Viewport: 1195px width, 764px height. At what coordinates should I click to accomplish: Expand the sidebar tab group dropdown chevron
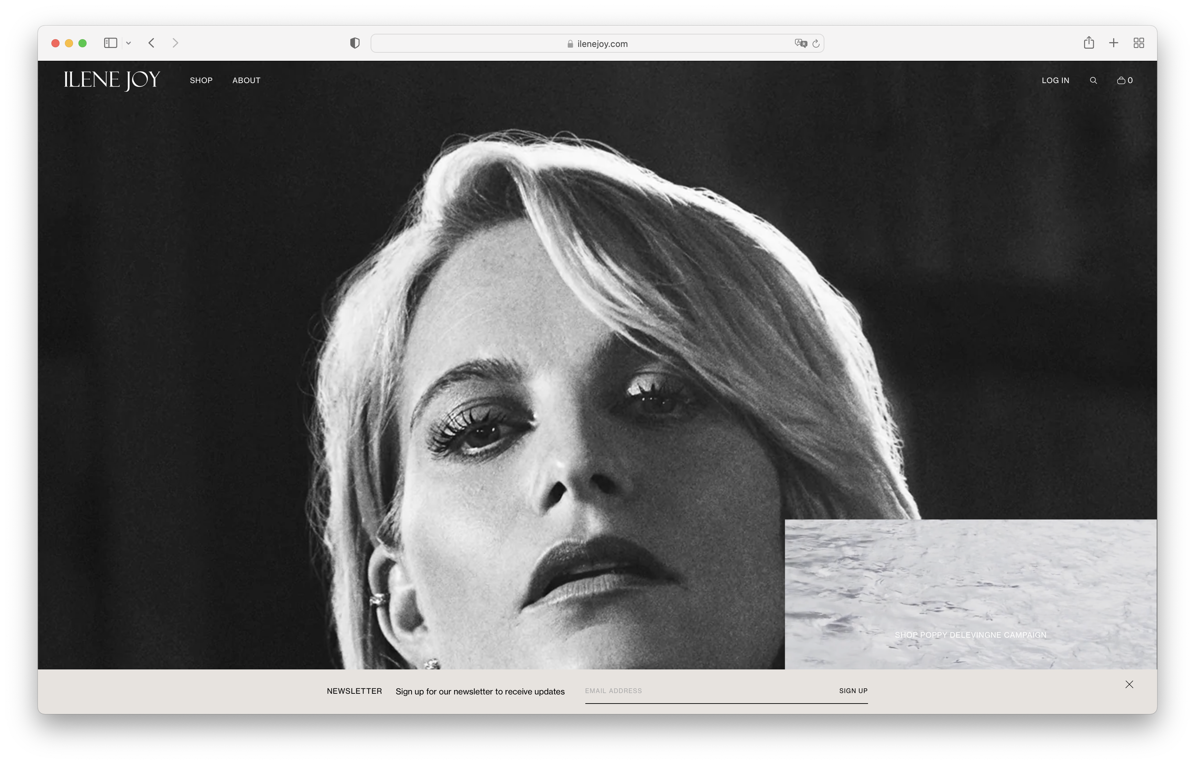pyautogui.click(x=128, y=43)
